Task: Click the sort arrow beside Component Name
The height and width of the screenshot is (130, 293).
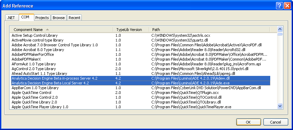Action: 47,30
